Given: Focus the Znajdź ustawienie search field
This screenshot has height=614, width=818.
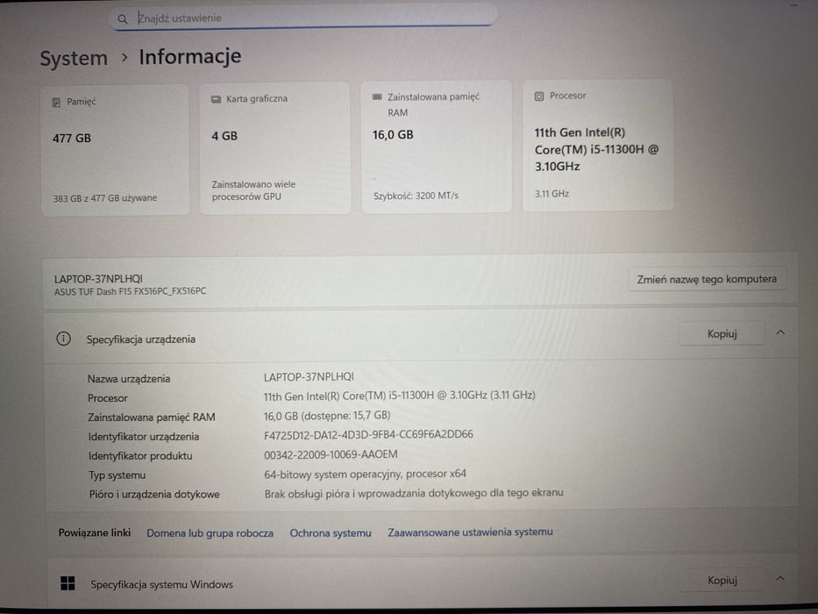Looking at the screenshot, I should point(303,18).
